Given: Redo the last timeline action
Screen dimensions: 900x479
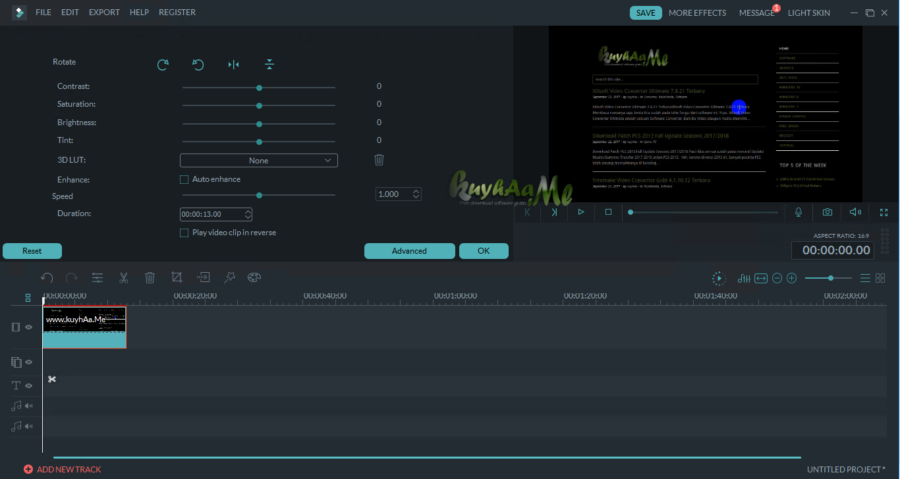Looking at the screenshot, I should (72, 278).
